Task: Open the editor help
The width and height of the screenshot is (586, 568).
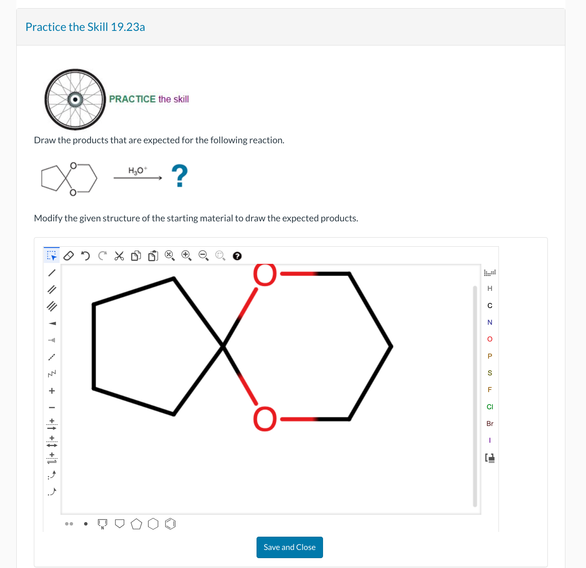Action: 237,256
